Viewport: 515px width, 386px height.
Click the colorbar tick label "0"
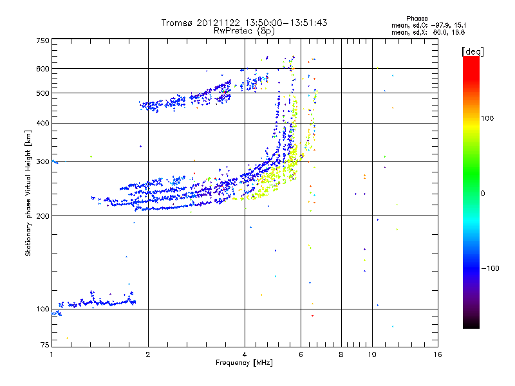(482, 193)
